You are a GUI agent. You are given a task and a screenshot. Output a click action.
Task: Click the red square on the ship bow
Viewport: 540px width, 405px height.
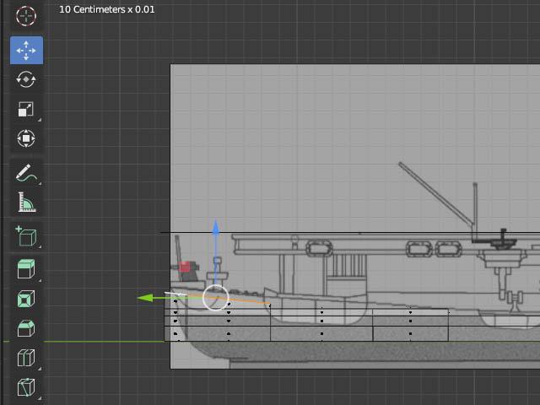pyautogui.click(x=185, y=267)
